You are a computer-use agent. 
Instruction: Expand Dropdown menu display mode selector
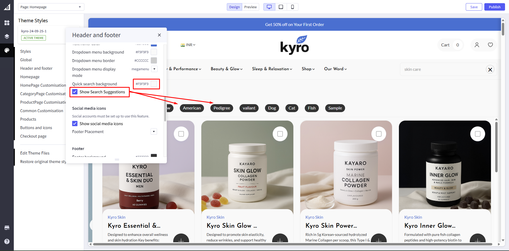pyautogui.click(x=154, y=69)
